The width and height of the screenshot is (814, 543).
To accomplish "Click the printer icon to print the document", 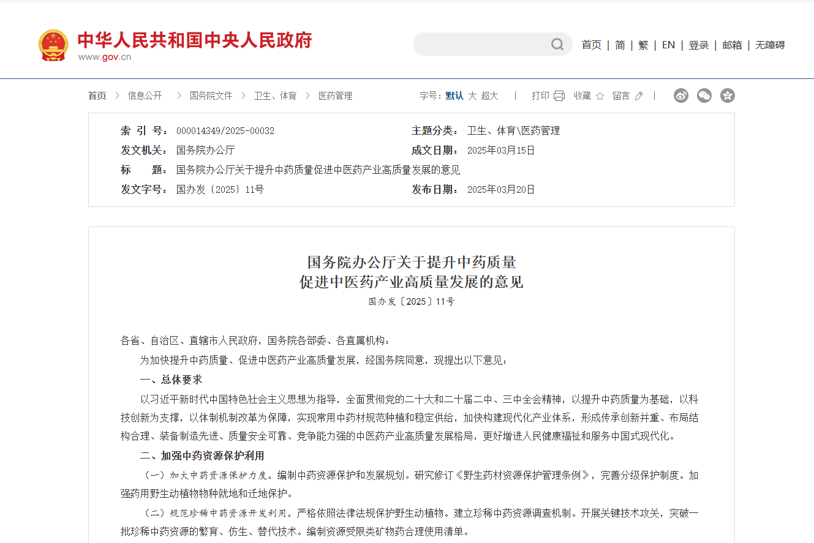I will point(558,95).
